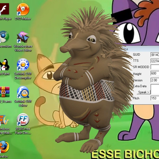Select the 'DVD Maker' icon label

23,19
